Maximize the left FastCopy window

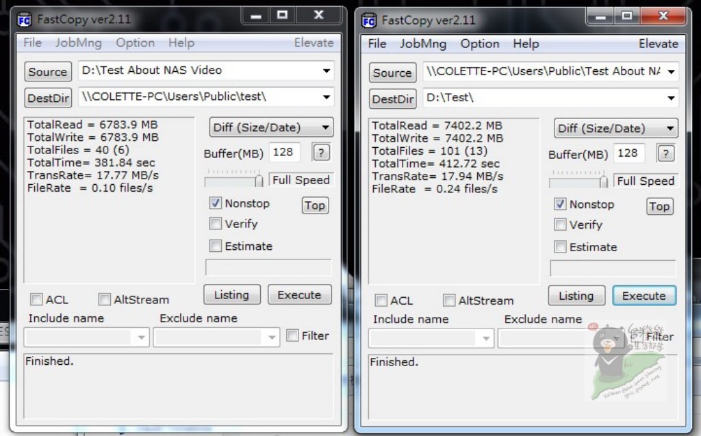point(282,16)
